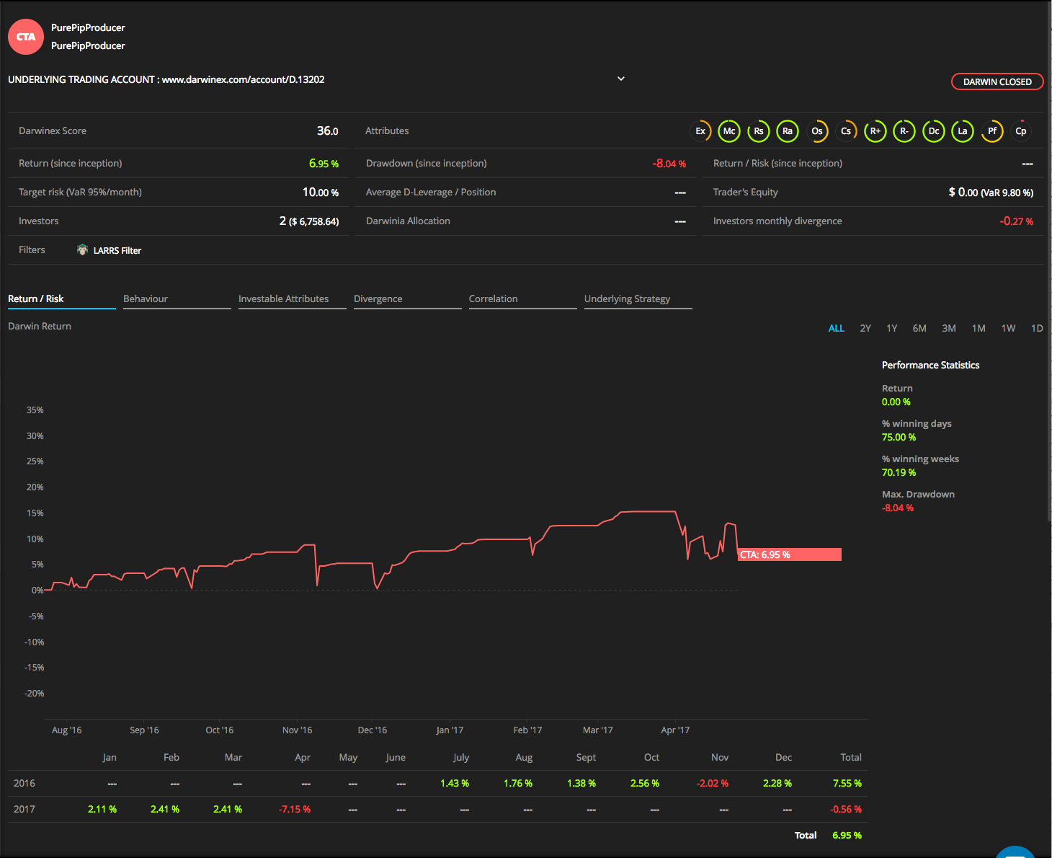Select the Ex attribute badge
The width and height of the screenshot is (1052, 858).
click(700, 131)
